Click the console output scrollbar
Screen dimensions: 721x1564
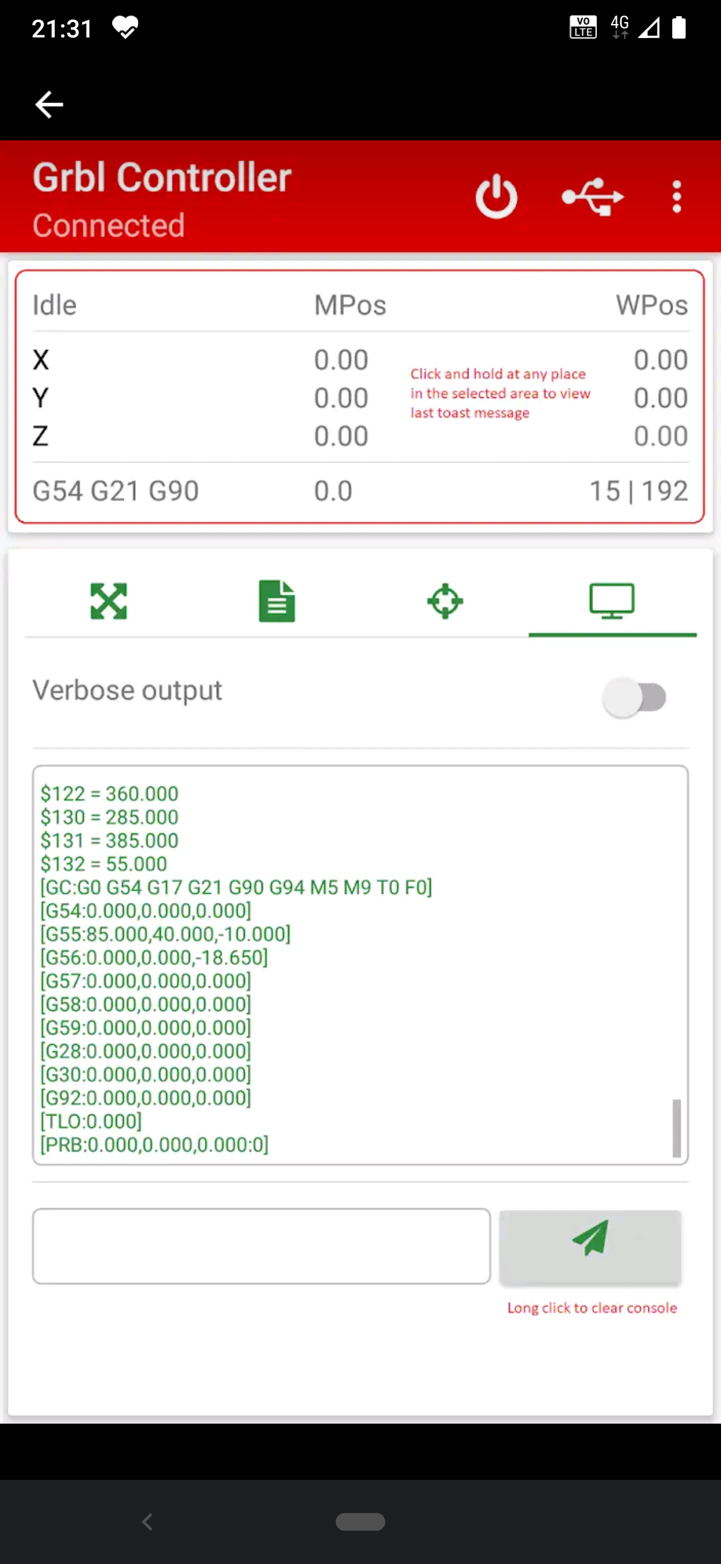pos(677,1128)
